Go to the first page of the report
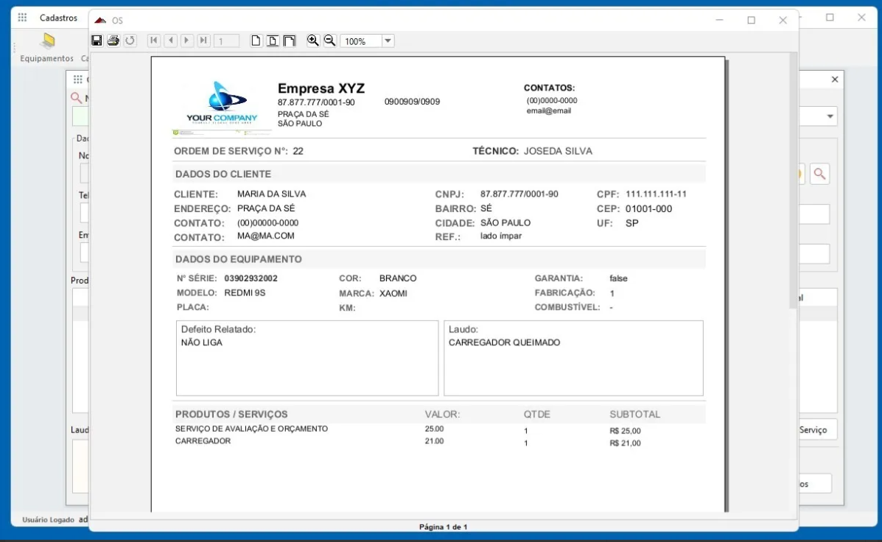This screenshot has height=542, width=882. (x=153, y=41)
